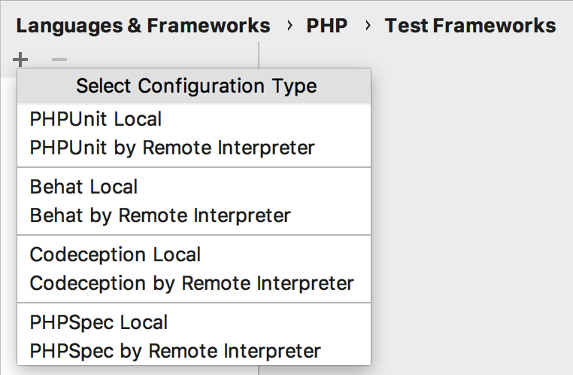This screenshot has width=573, height=375.
Task: Click chevron after Languages & Frameworks
Action: tap(290, 26)
